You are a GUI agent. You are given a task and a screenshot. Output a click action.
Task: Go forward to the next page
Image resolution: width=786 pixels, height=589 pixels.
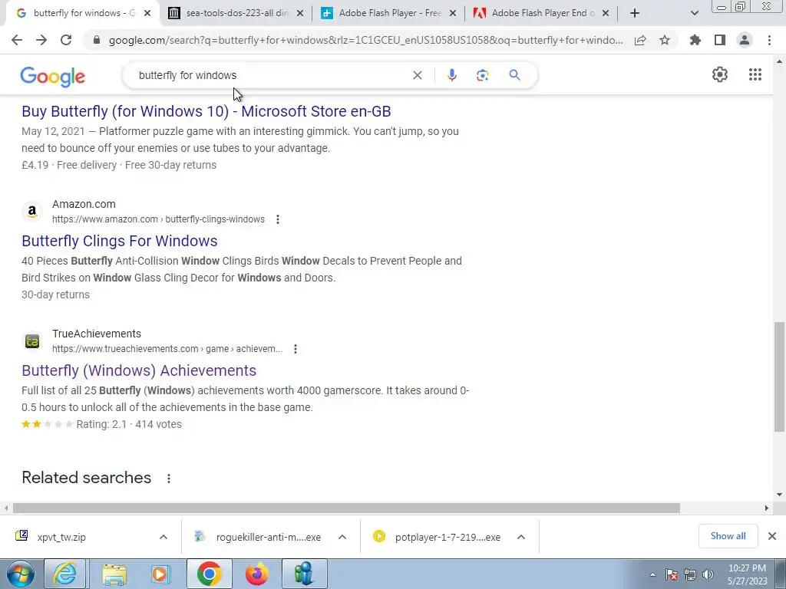point(41,40)
